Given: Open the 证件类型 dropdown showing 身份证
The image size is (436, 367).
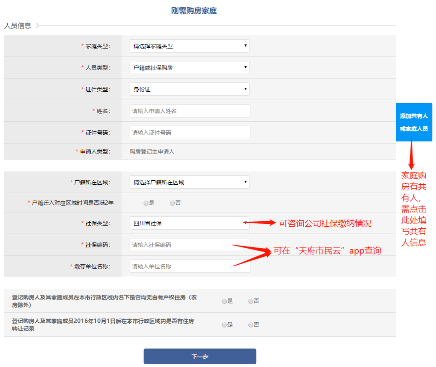Looking at the screenshot, I should (189, 89).
